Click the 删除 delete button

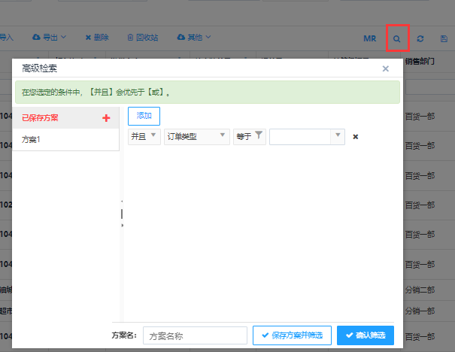tap(97, 37)
